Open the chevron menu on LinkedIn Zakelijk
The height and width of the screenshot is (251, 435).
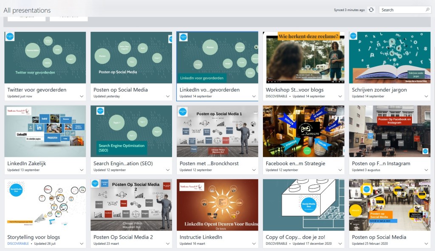81,169
